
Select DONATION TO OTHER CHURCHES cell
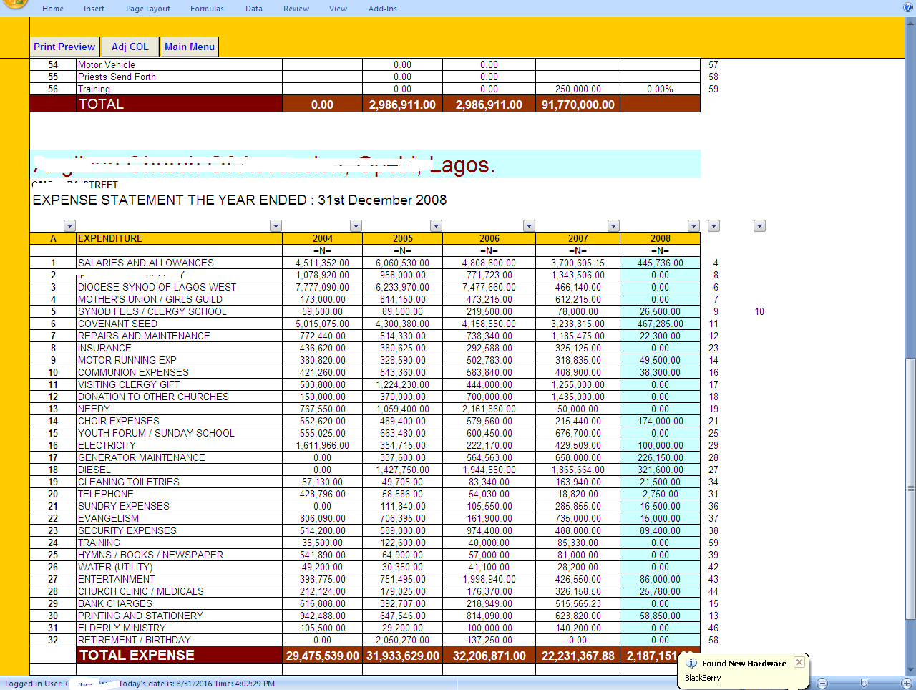[179, 397]
